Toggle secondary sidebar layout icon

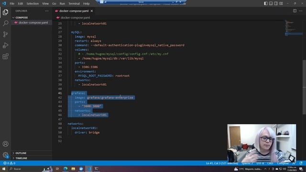tap(276, 3)
